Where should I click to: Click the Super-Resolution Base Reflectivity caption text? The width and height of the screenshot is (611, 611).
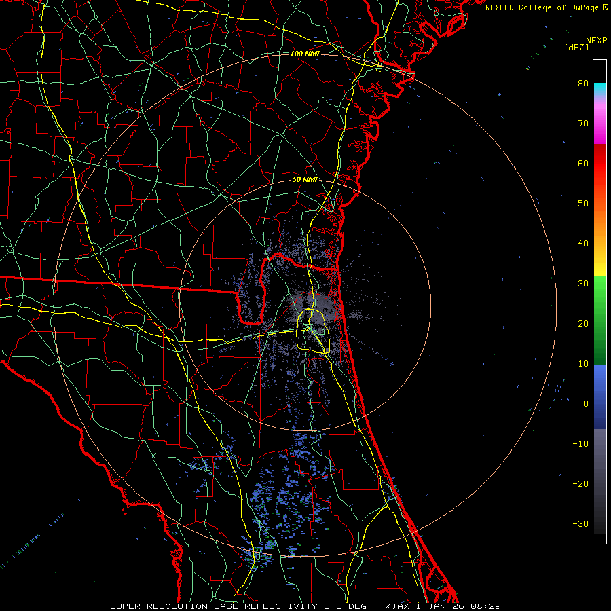pyautogui.click(x=213, y=606)
